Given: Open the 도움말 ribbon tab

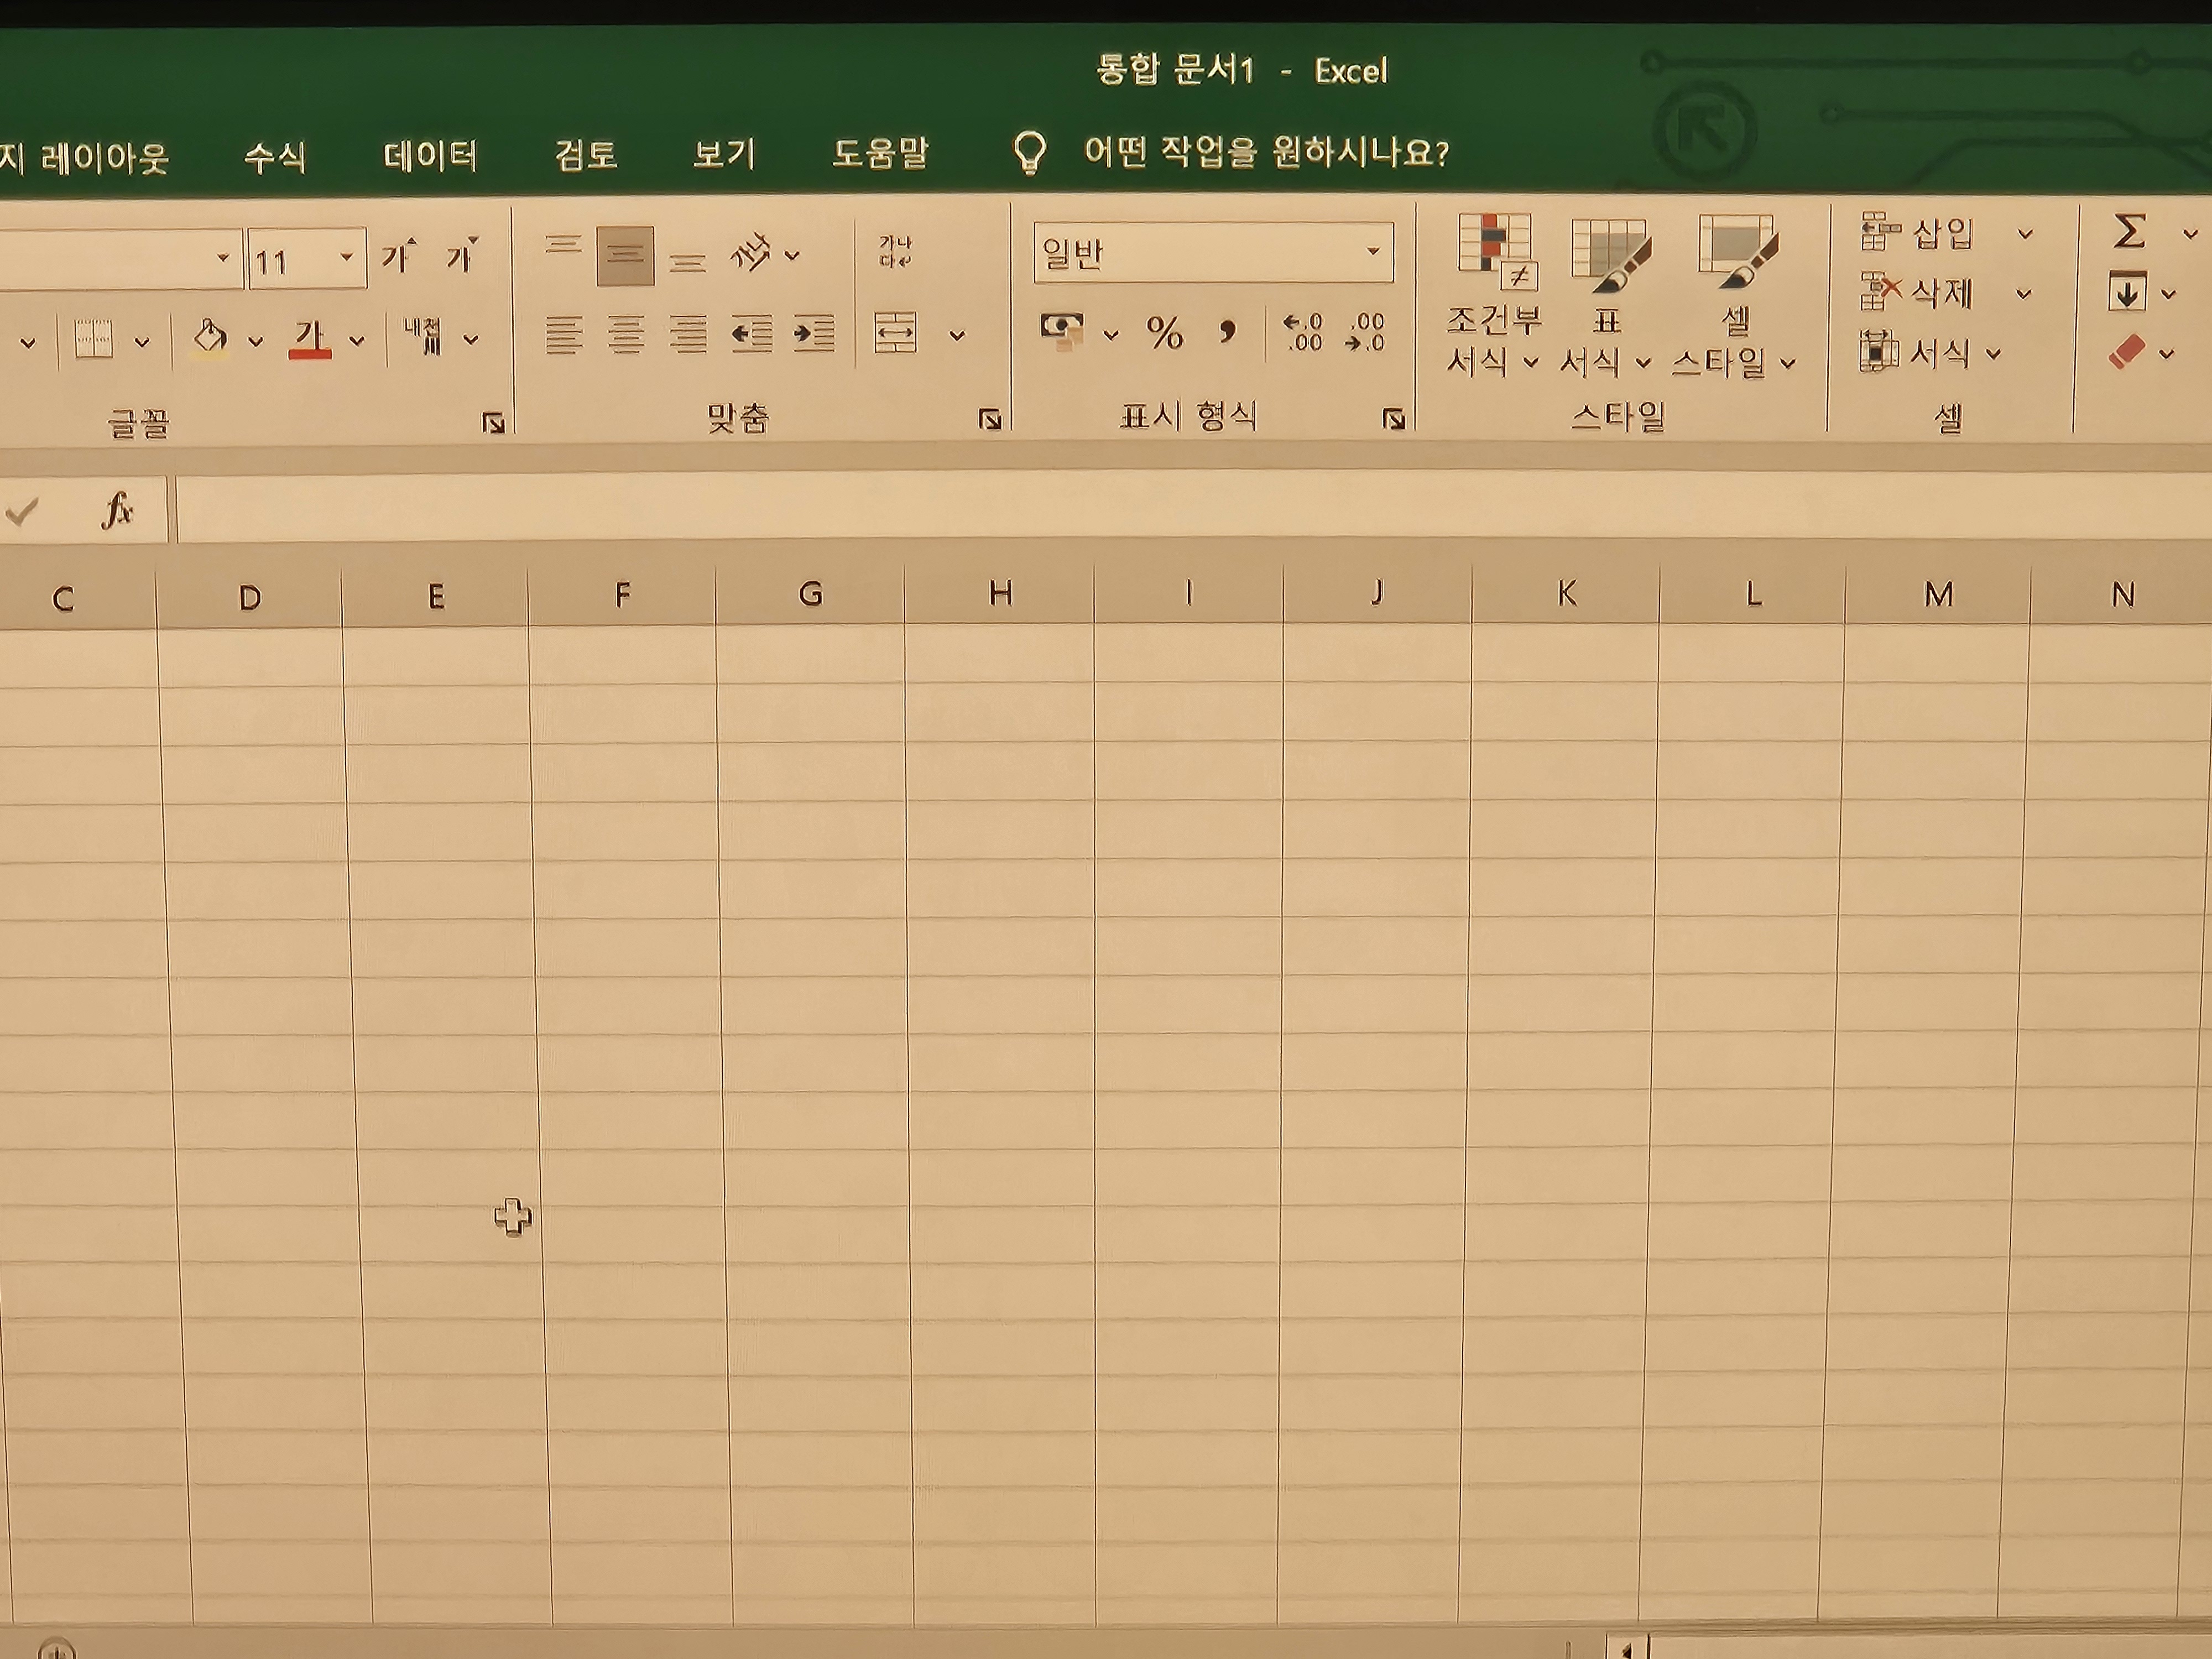Looking at the screenshot, I should pyautogui.click(x=880, y=153).
